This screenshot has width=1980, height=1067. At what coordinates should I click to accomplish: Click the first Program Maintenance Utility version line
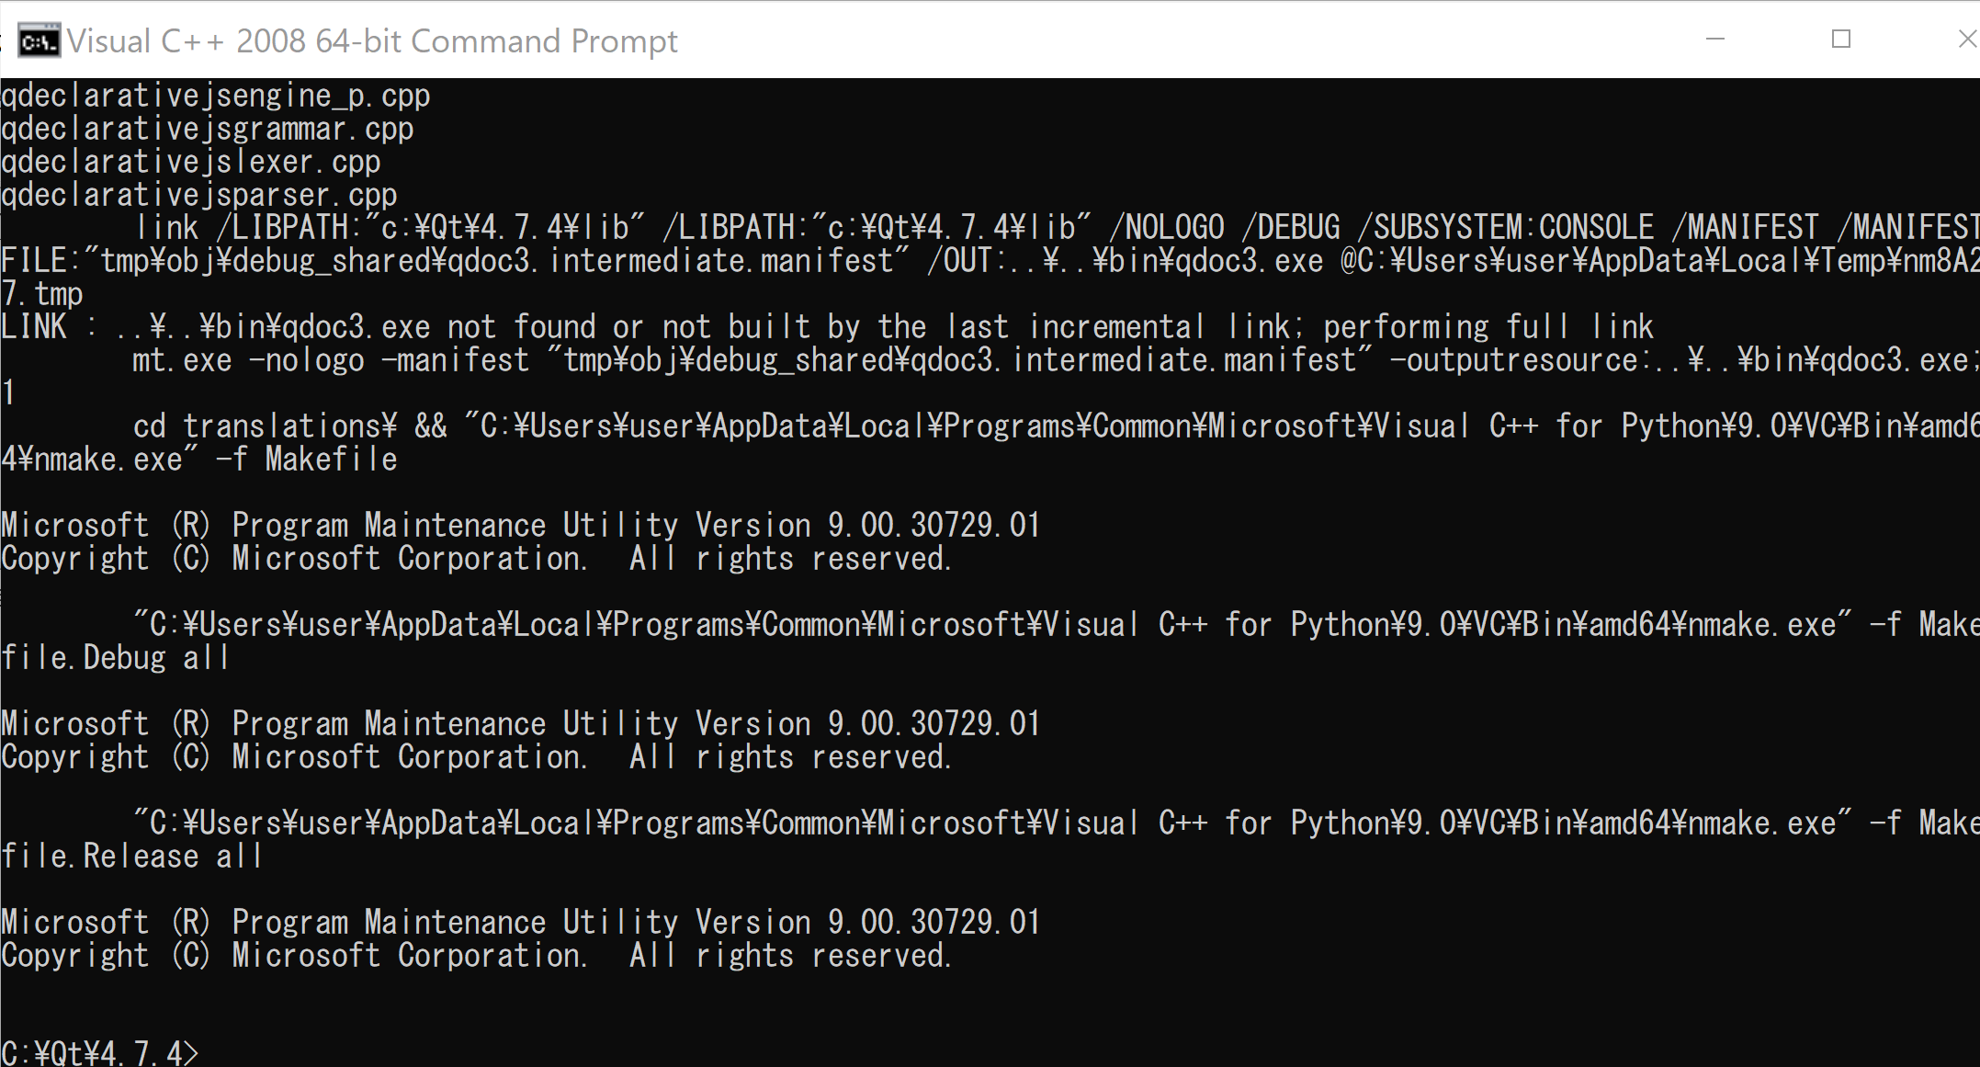[520, 526]
